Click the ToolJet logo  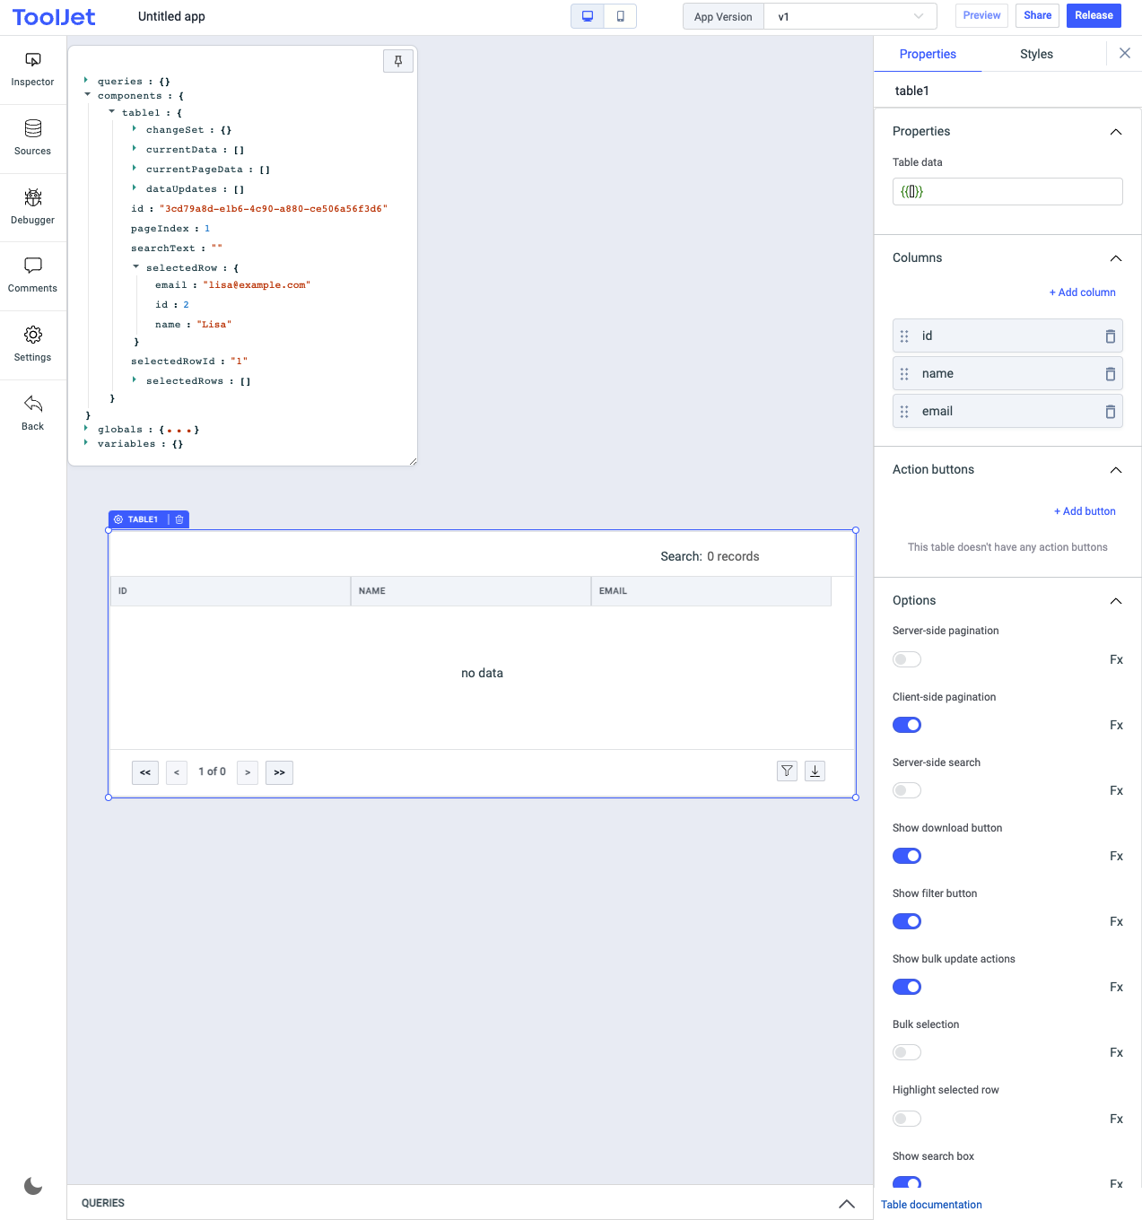click(x=54, y=17)
